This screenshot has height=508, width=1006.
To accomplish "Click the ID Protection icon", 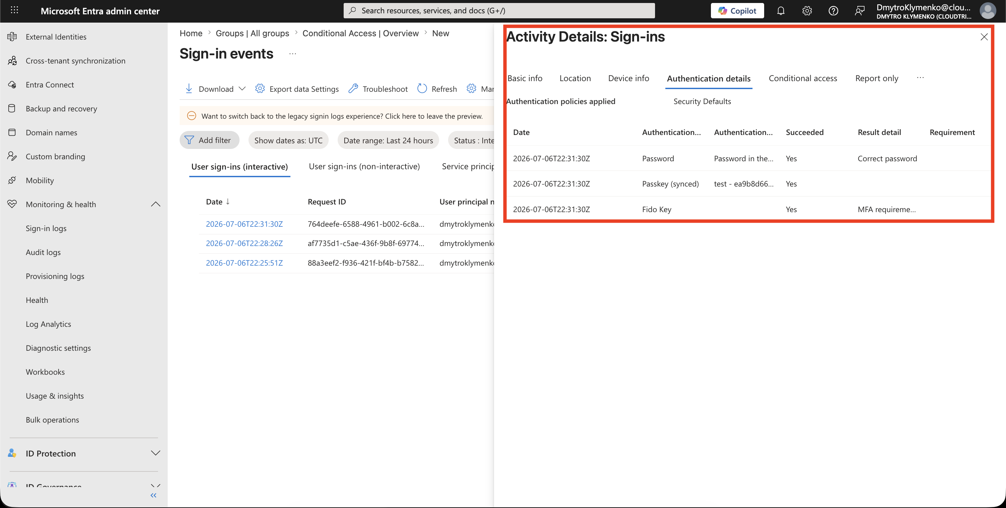I will click(12, 453).
